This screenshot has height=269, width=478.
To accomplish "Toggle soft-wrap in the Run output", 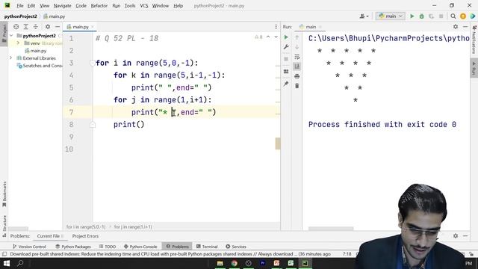I will [x=297, y=57].
